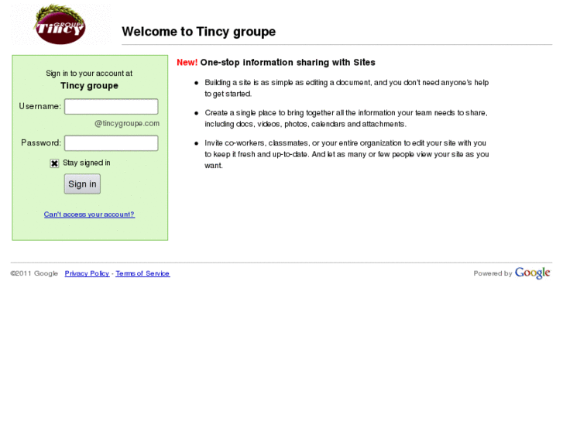Focus the Password input field

coord(112,143)
